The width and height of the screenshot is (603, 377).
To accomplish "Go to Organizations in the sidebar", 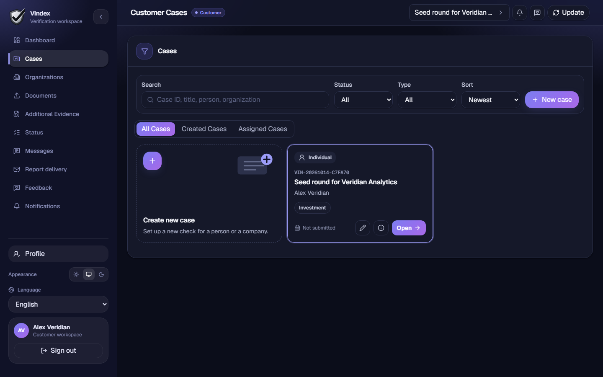I will tap(58, 77).
